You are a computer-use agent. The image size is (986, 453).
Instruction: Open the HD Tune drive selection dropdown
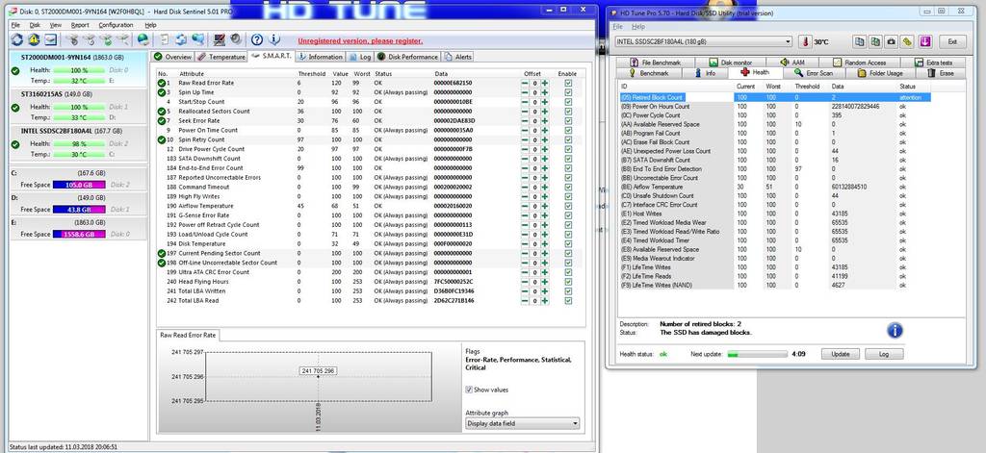tap(704, 41)
